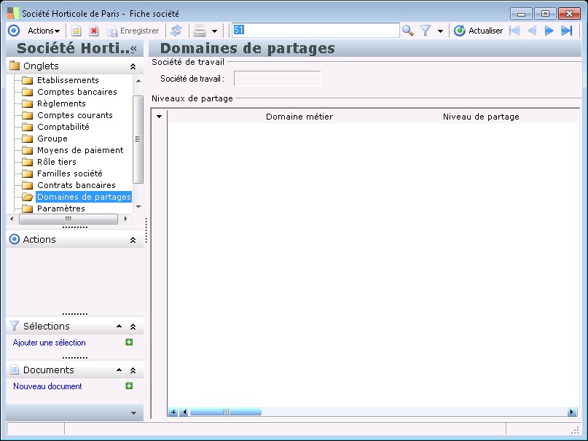Open the Actions menu in the toolbar
588x441 pixels.
pyautogui.click(x=44, y=31)
